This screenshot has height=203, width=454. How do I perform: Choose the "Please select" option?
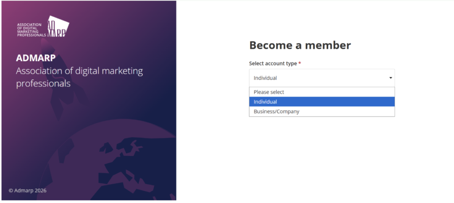point(322,92)
